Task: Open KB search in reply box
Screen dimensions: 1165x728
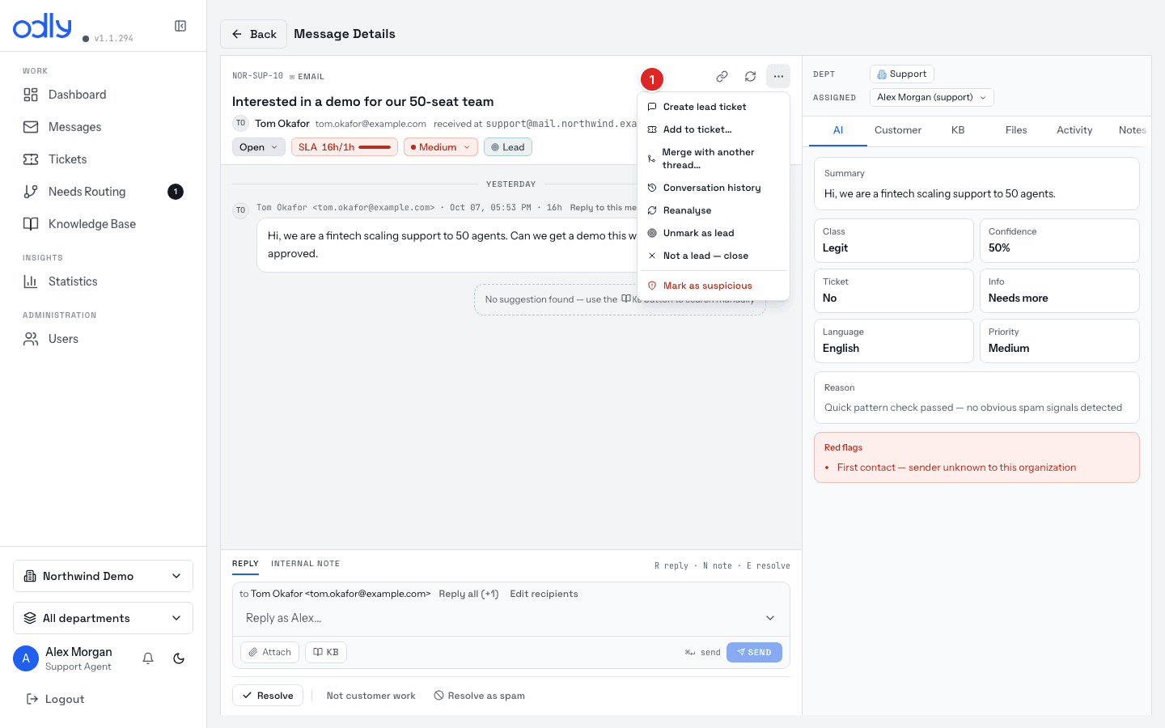Action: (x=326, y=652)
